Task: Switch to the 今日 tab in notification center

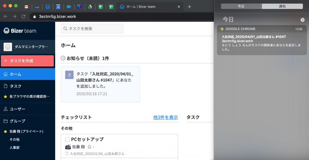Action: click(x=241, y=6)
